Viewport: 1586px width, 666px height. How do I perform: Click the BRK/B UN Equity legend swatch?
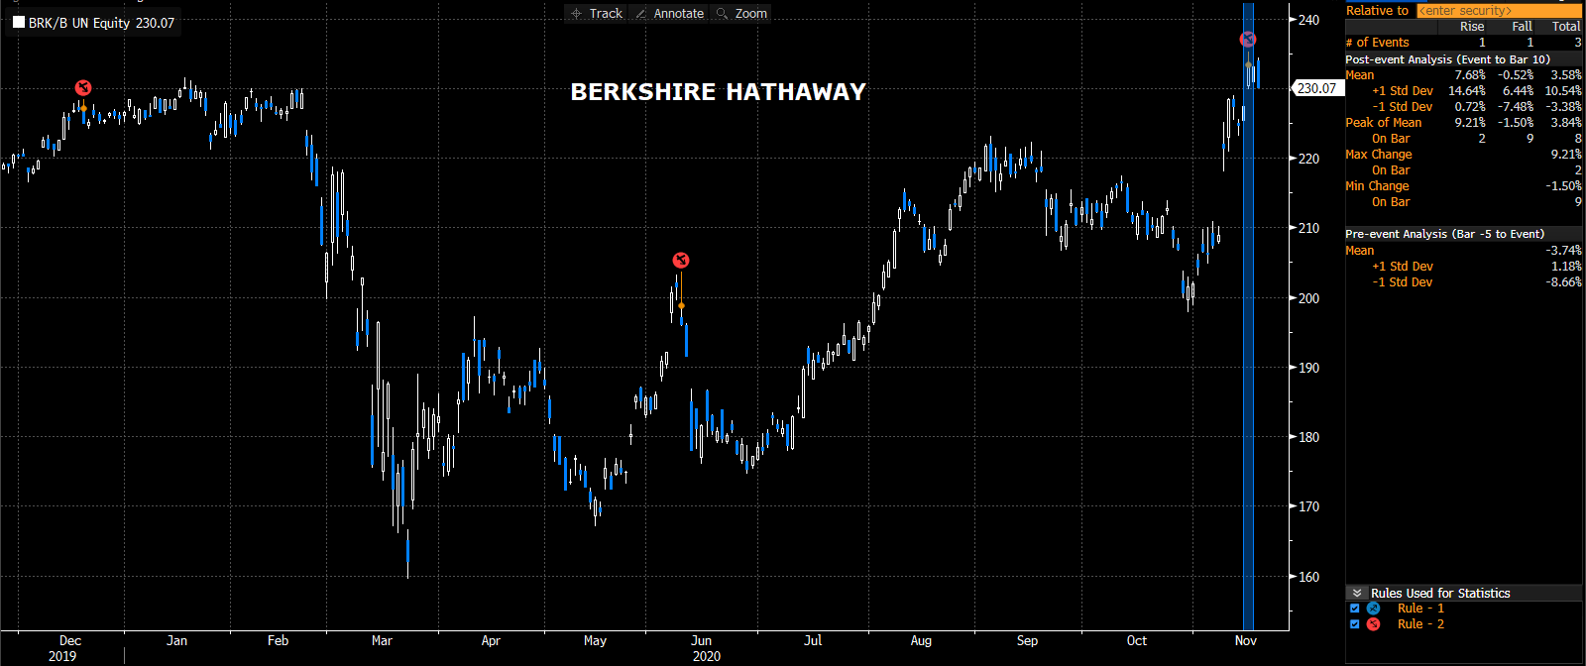pyautogui.click(x=19, y=22)
